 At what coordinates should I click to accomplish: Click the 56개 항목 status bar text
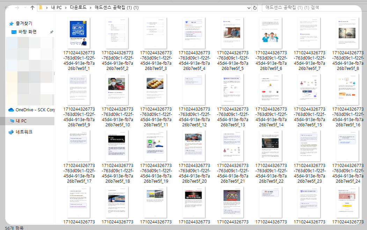tap(14, 228)
